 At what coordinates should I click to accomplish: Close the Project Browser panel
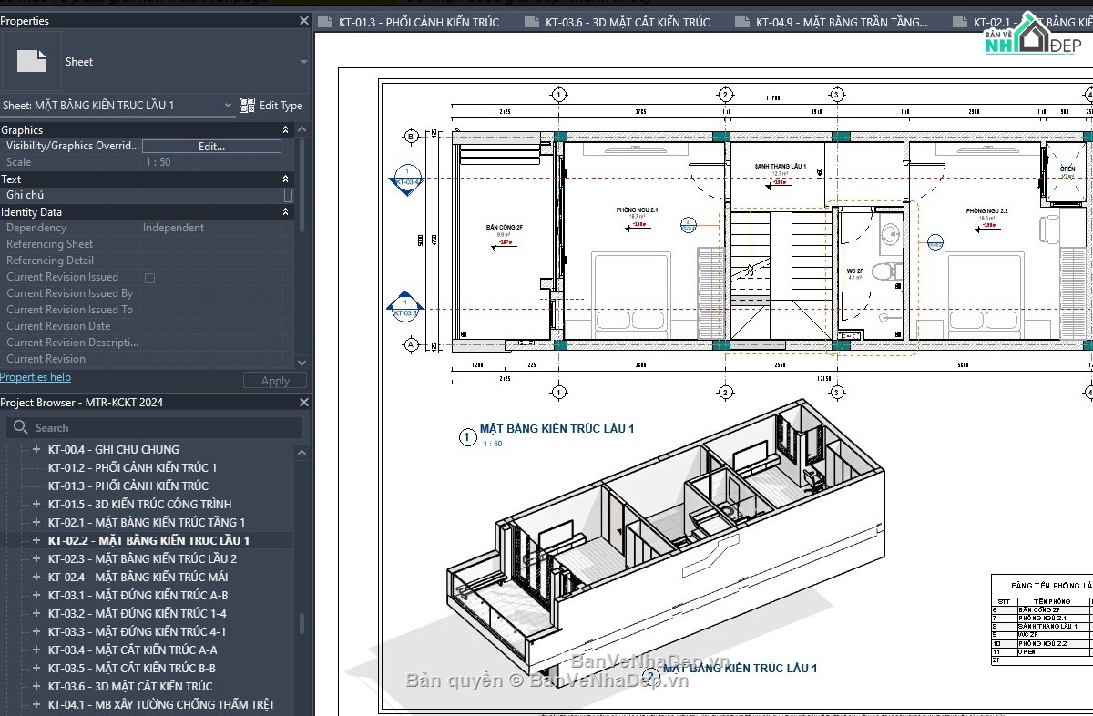click(x=304, y=402)
